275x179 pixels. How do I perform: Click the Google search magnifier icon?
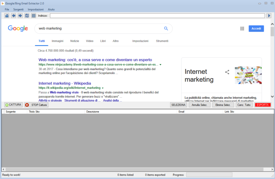[x=166, y=29]
